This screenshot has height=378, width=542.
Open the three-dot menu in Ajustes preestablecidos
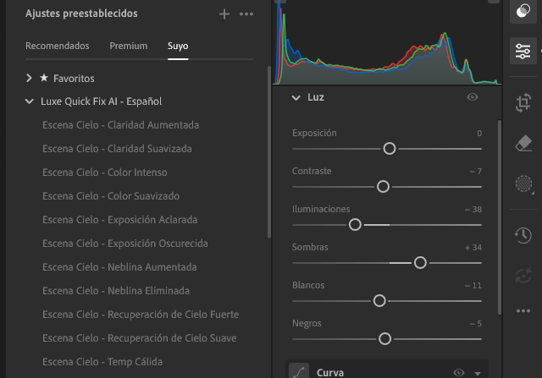246,14
